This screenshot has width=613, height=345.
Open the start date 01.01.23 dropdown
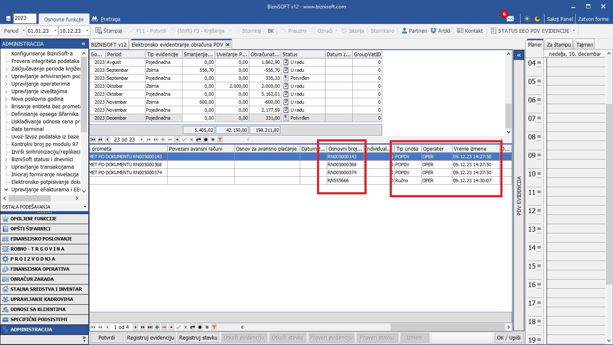(x=54, y=31)
